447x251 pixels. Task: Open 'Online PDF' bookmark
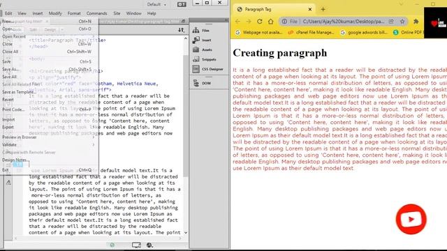408,33
